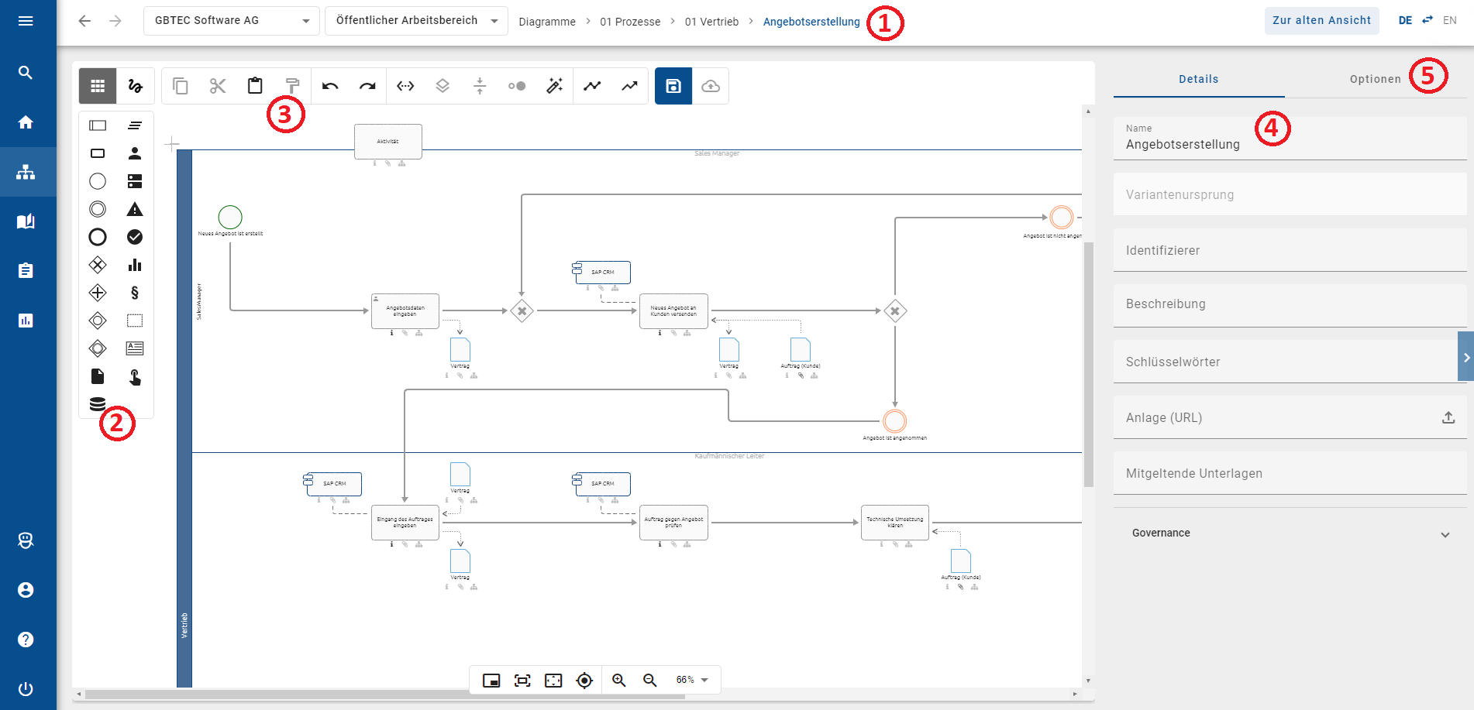Image resolution: width=1474 pixels, height=710 pixels.
Task: Click Zur alten Ansicht button
Action: (x=1322, y=21)
